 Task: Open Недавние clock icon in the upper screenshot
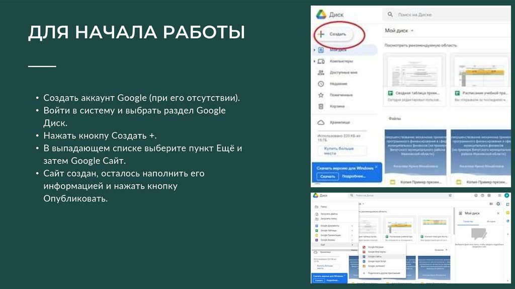pos(321,84)
